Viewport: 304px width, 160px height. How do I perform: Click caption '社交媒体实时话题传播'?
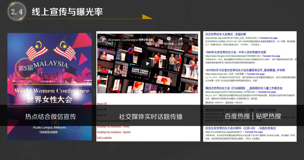(x=151, y=116)
